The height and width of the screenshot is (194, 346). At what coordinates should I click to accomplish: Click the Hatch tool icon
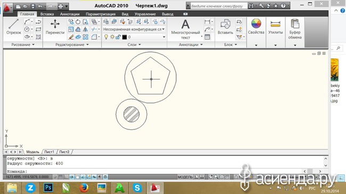pyautogui.click(x=38, y=37)
